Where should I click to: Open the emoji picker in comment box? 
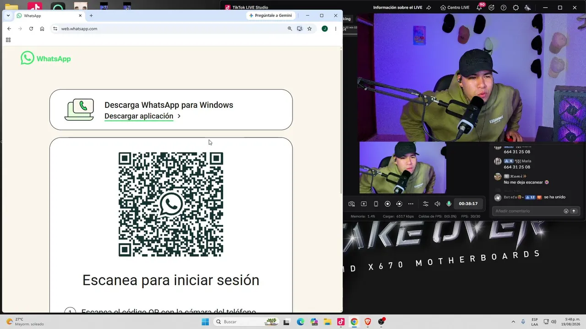click(x=566, y=211)
